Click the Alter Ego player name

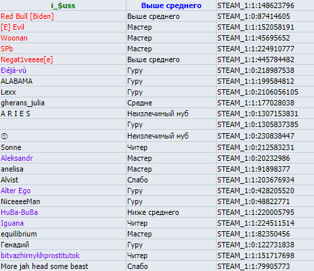pyautogui.click(x=16, y=191)
